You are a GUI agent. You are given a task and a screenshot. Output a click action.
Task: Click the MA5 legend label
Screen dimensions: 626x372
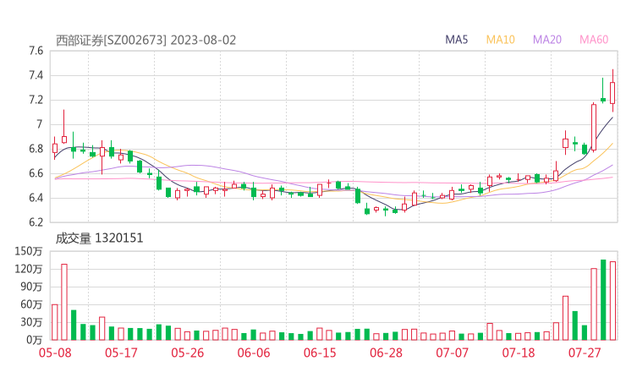[x=456, y=40]
